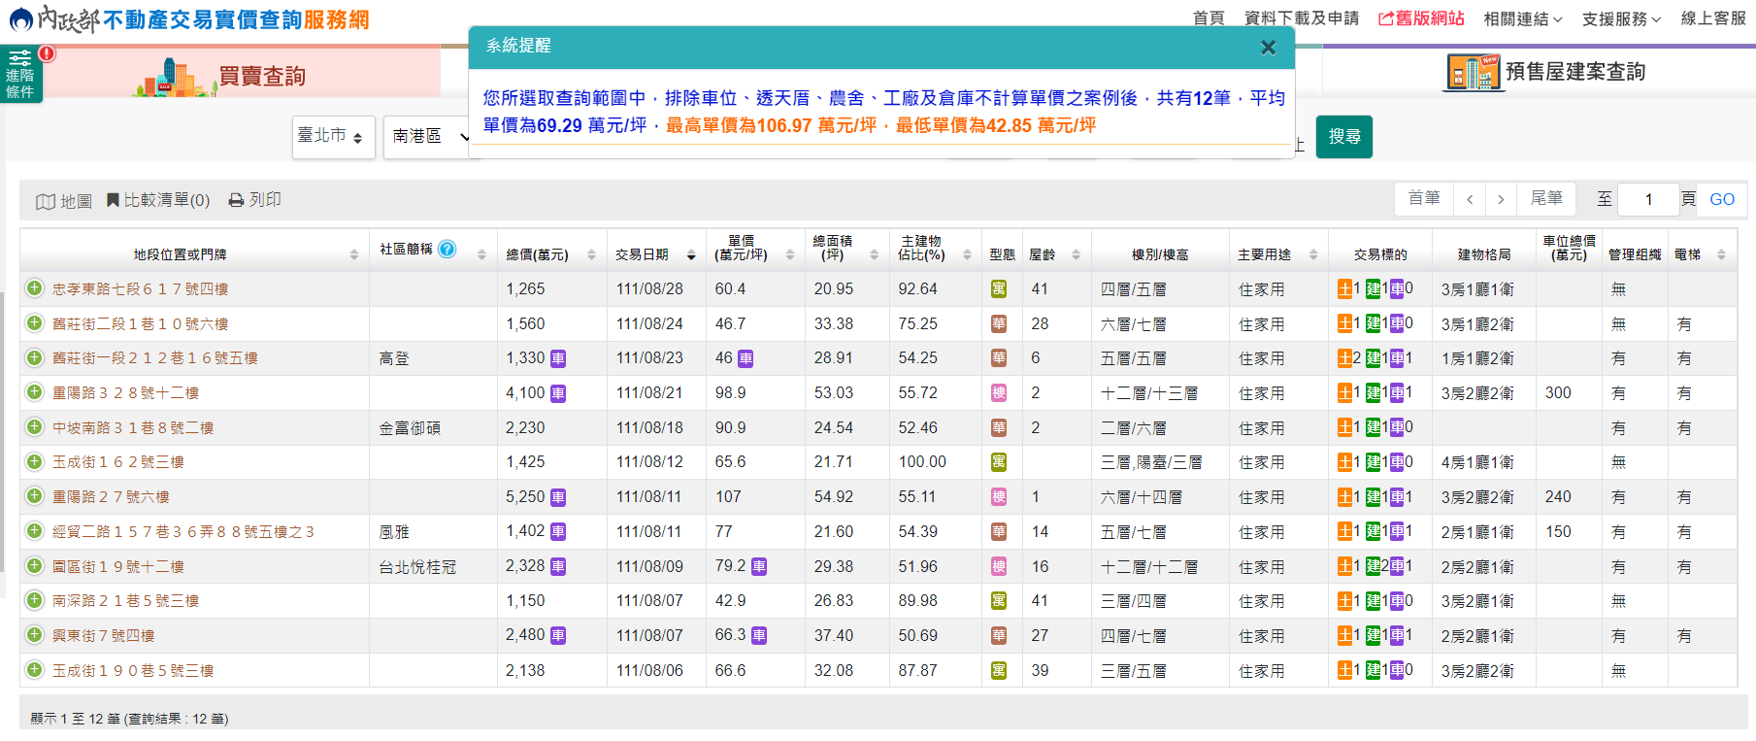Sort by 主建物佔比(%) column
The image size is (1756, 741).
(968, 254)
